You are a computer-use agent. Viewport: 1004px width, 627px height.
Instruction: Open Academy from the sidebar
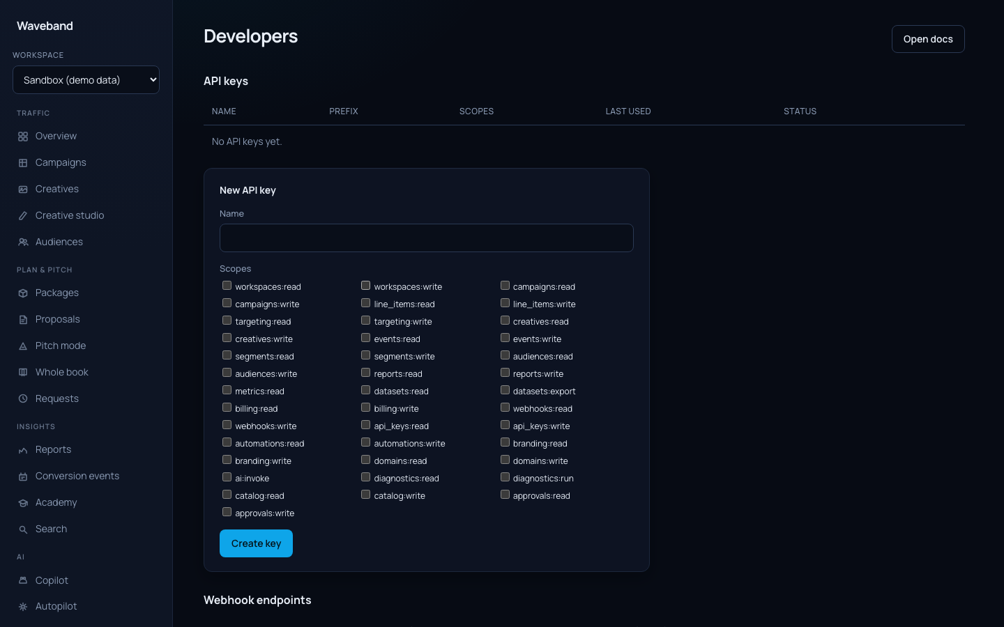(86, 503)
